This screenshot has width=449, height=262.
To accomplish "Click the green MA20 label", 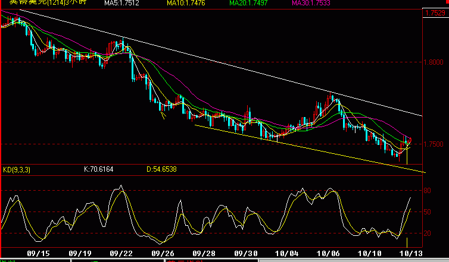I will 248,4.
